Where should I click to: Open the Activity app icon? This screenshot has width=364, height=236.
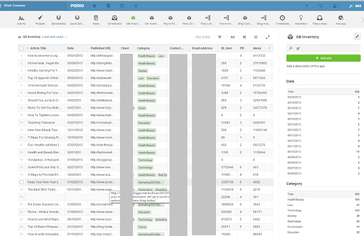pyautogui.click(x=22, y=19)
